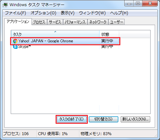The image size is (160, 140).
Task: Open the ヘルプ(H) menu
Action: [x=119, y=13]
